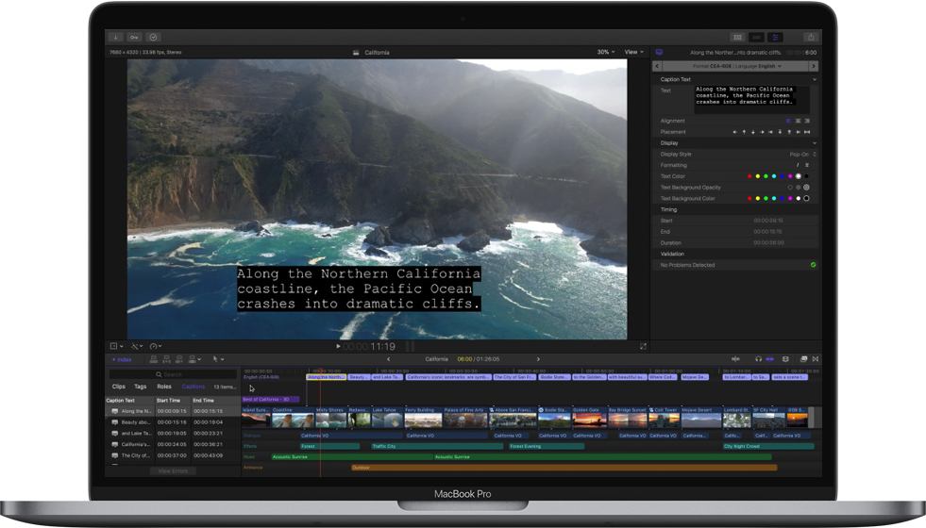Click the Share export icon at top right

(810, 38)
